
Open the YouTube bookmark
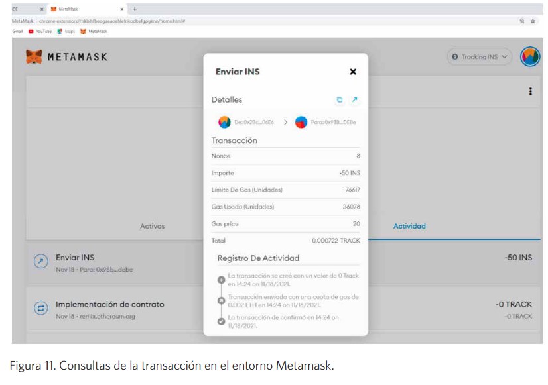tap(40, 31)
